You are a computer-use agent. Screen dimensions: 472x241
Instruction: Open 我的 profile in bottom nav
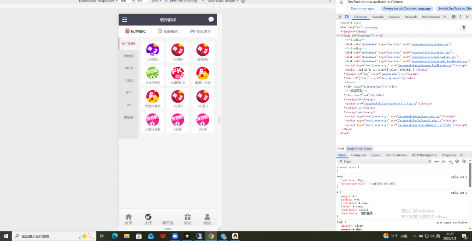click(207, 219)
